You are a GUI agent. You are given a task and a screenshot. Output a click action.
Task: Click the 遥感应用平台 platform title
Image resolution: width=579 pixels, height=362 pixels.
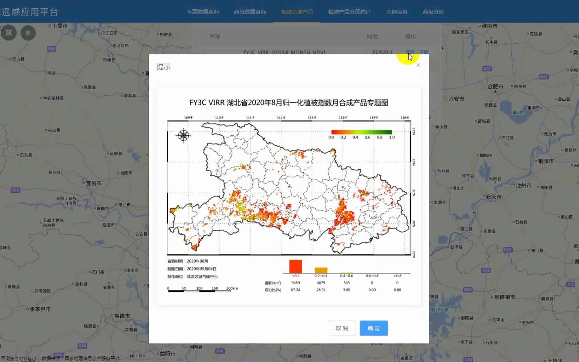click(29, 12)
